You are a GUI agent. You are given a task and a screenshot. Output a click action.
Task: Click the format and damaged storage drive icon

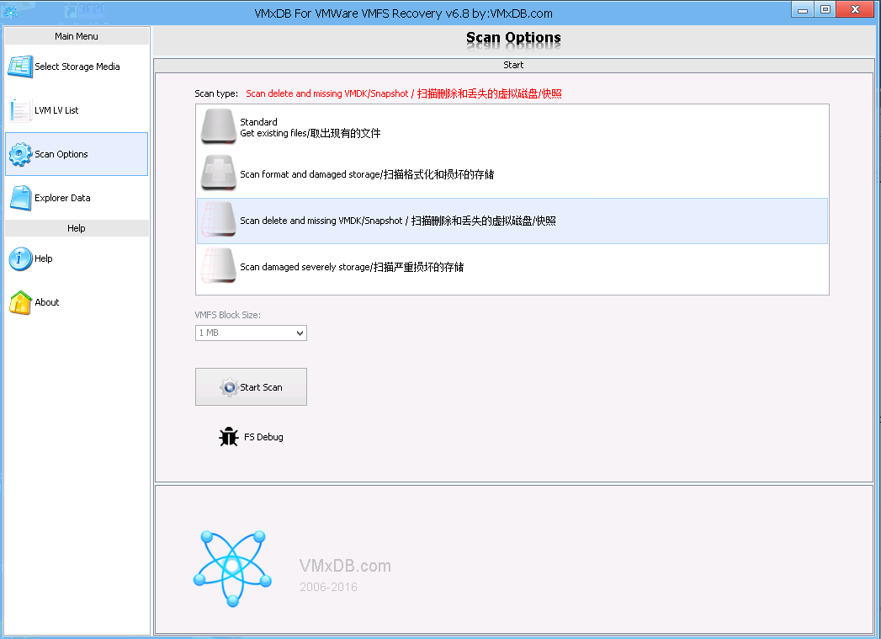219,173
